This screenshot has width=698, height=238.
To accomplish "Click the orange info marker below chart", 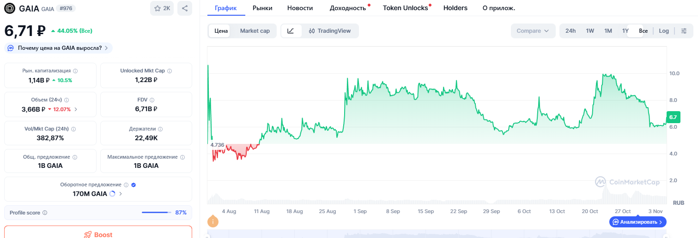I will tap(213, 221).
